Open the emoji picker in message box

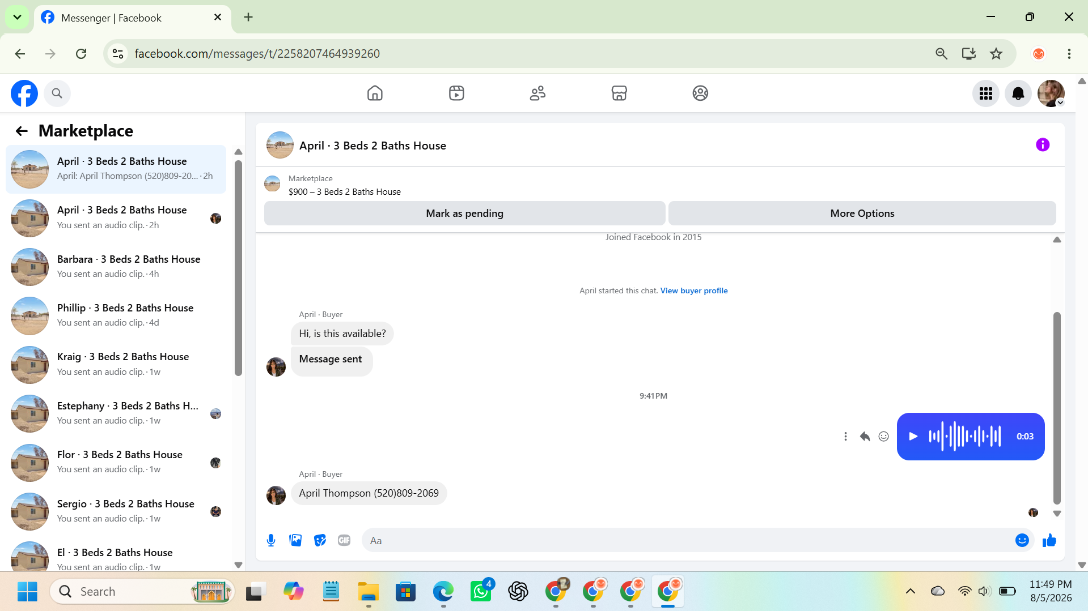(x=1022, y=540)
